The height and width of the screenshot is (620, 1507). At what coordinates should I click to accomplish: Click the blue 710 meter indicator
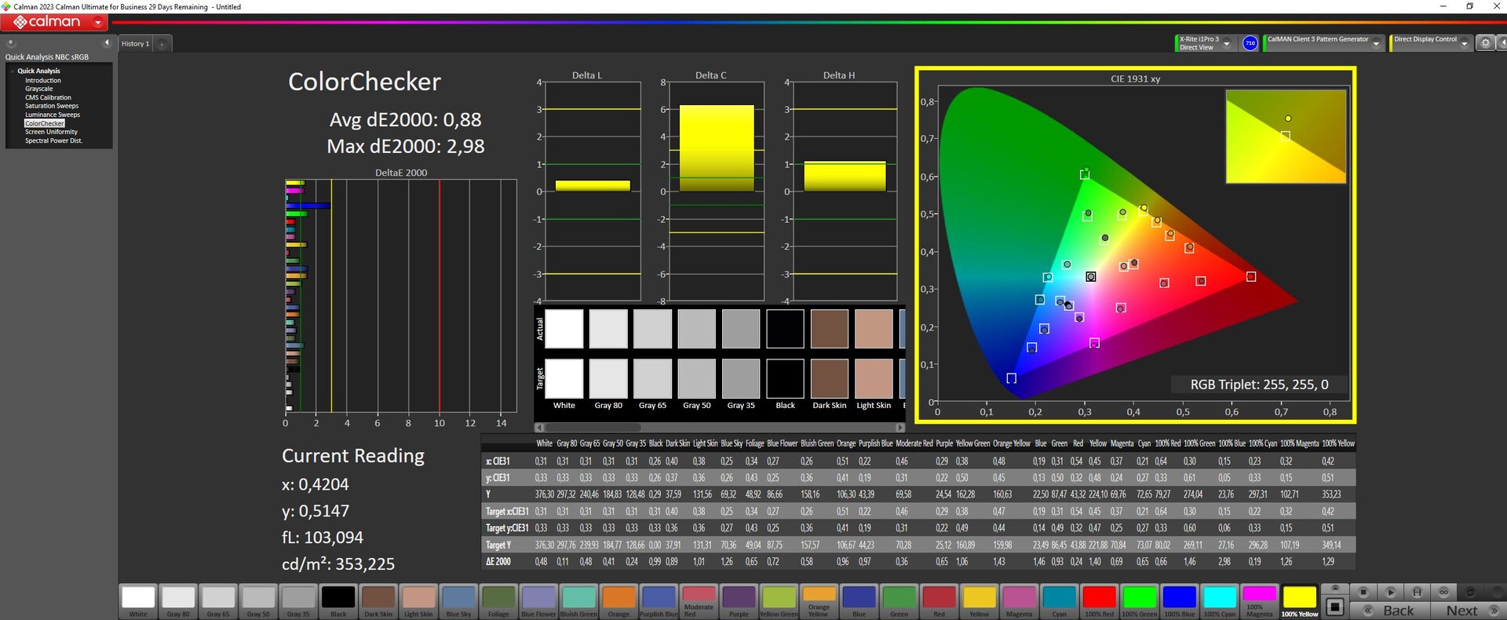click(x=1250, y=43)
